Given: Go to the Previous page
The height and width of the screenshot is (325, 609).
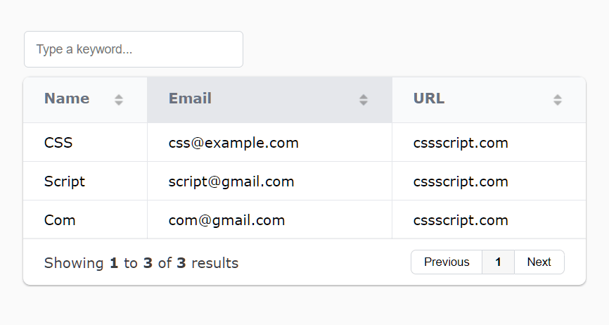Looking at the screenshot, I should tap(447, 262).
